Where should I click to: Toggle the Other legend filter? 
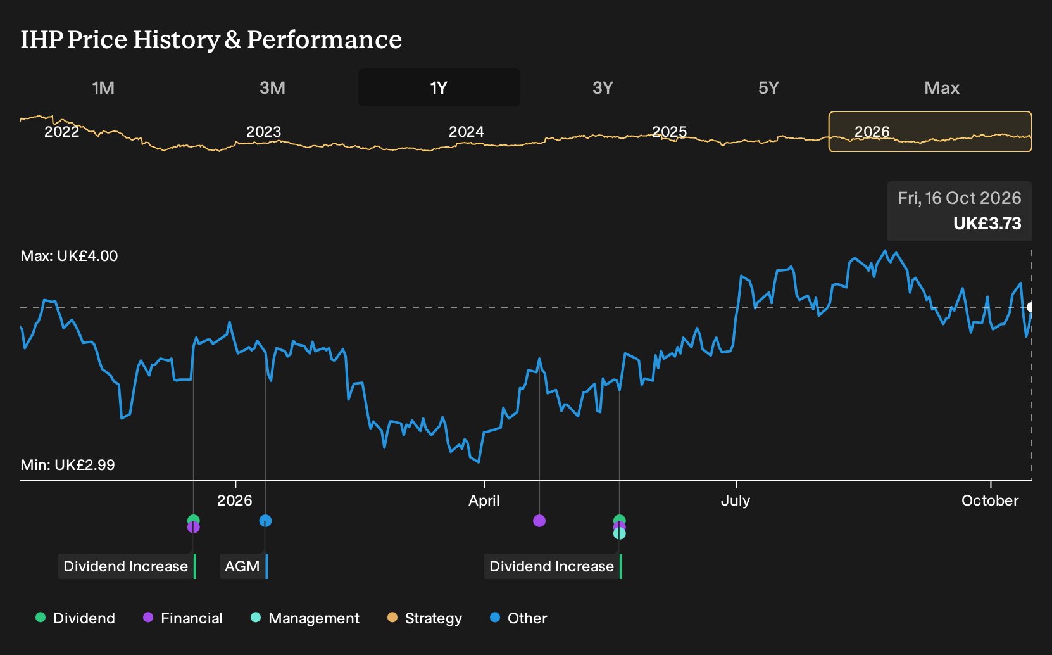coord(518,618)
